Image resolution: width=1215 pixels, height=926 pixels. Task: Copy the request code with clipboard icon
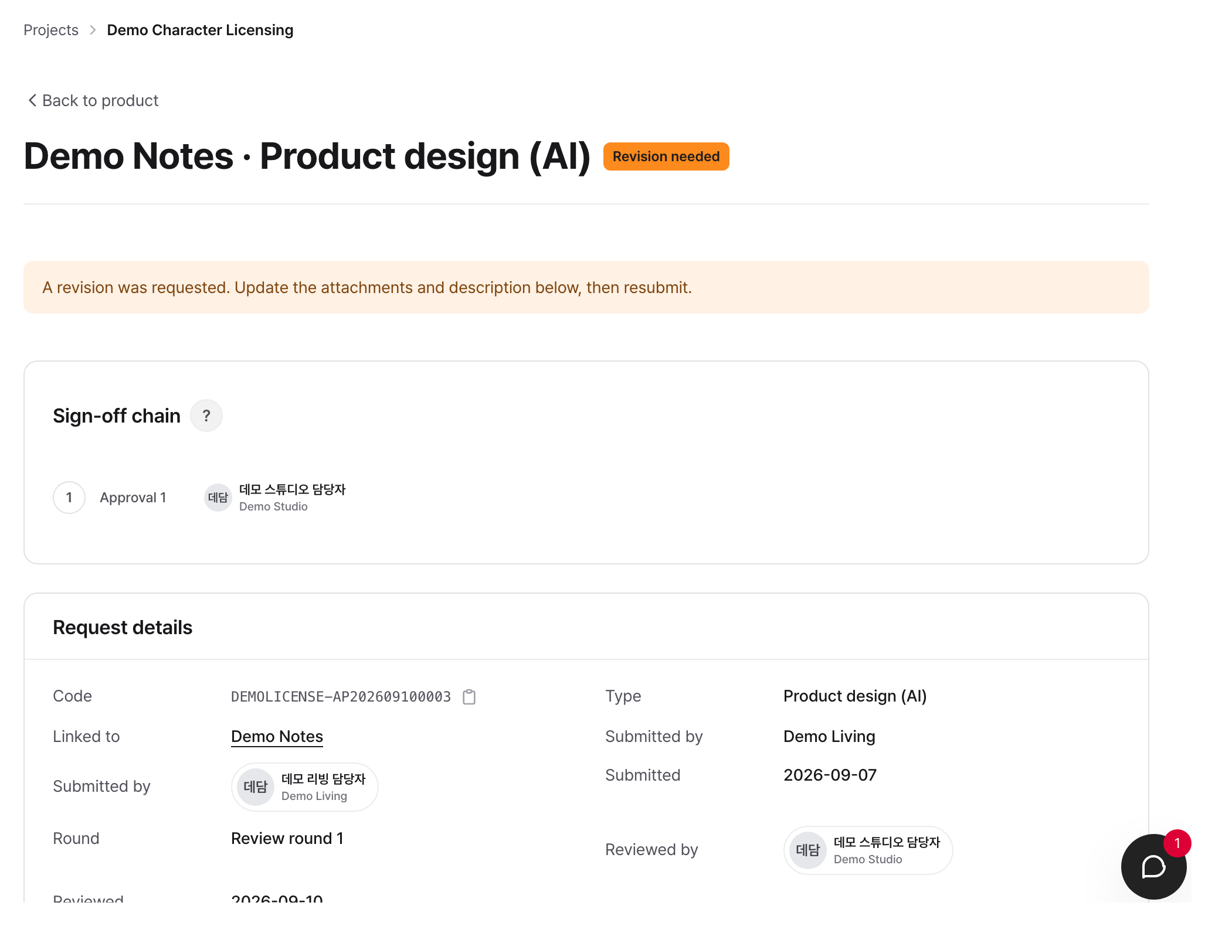pos(469,697)
